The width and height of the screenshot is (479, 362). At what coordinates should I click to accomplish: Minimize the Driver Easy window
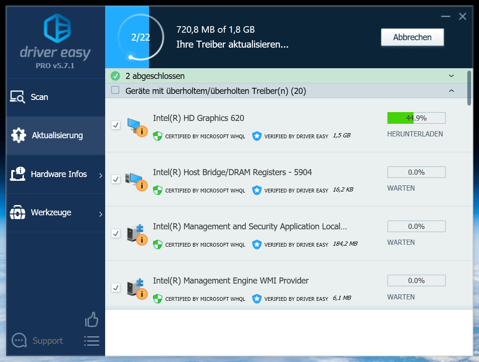[445, 16]
